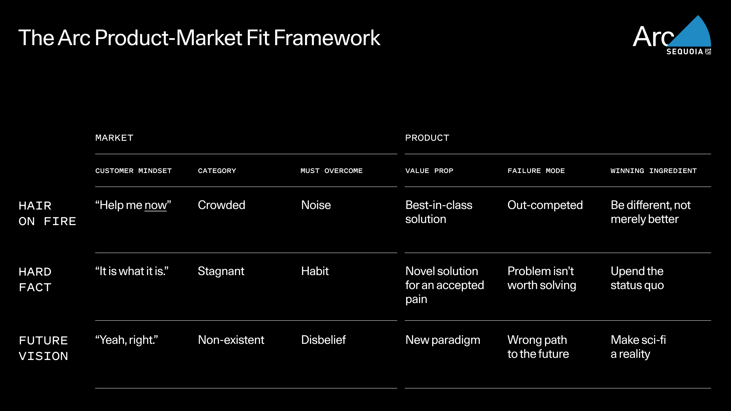Click the Sequoia logo mark
The image size is (731, 411).
708,51
